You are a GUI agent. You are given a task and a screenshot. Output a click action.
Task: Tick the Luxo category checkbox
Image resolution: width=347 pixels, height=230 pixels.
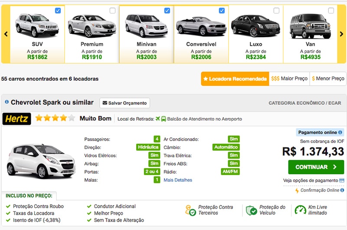[276, 10]
